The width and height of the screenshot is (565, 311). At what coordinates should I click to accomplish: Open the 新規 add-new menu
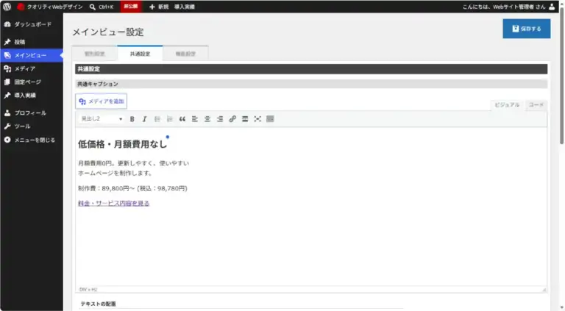coord(159,7)
